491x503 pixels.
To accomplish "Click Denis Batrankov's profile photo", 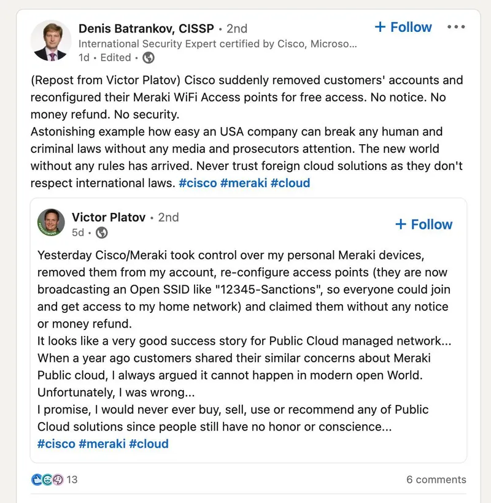I will 51,41.
